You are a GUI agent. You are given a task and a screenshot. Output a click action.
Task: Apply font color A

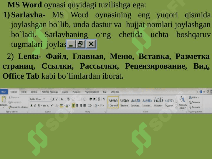[67, 106]
